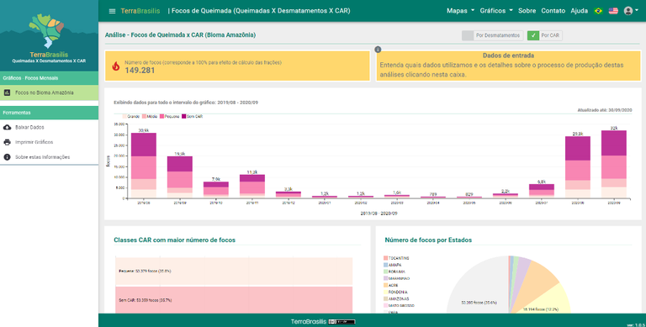Viewport: 646px width, 327px height.
Task: Click the Sem CAR 53.359 focos row bar
Action: tap(234, 300)
